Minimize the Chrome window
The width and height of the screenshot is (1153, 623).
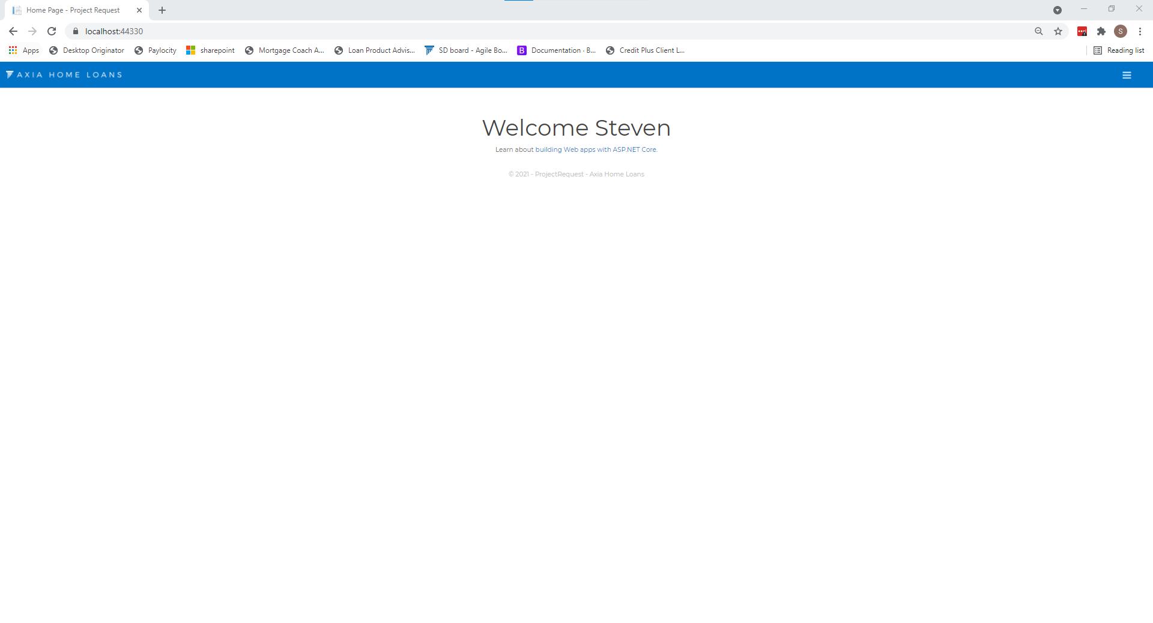[x=1084, y=9]
